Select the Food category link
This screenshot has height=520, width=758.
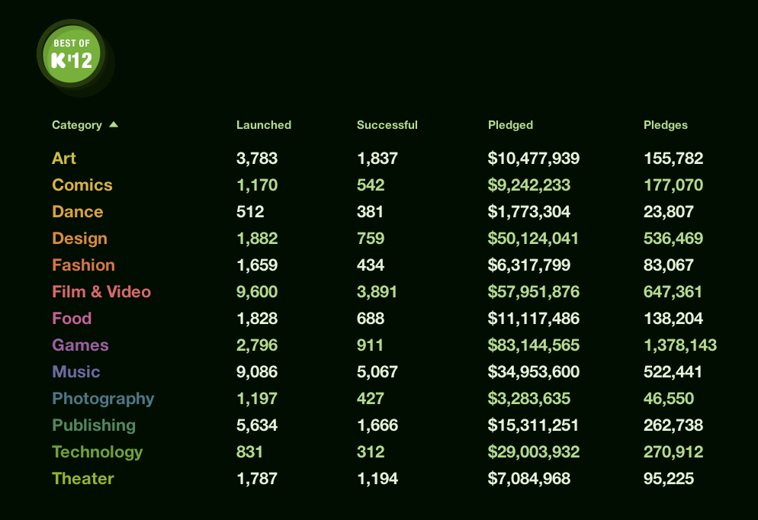(x=72, y=319)
